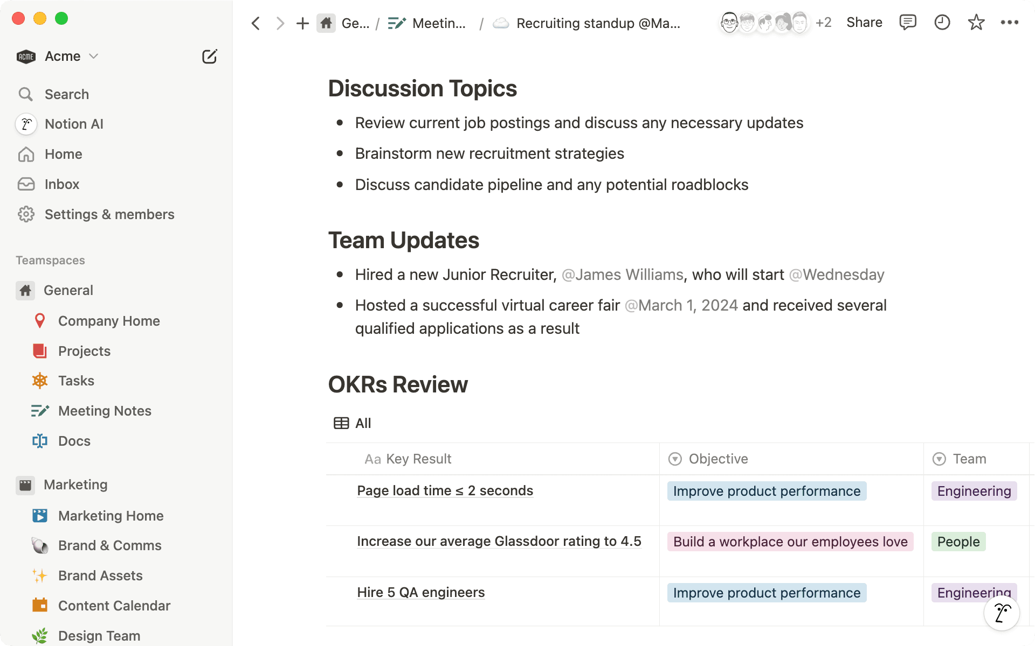Open a new tab with the plus icon
This screenshot has width=1035, height=646.
click(x=302, y=23)
